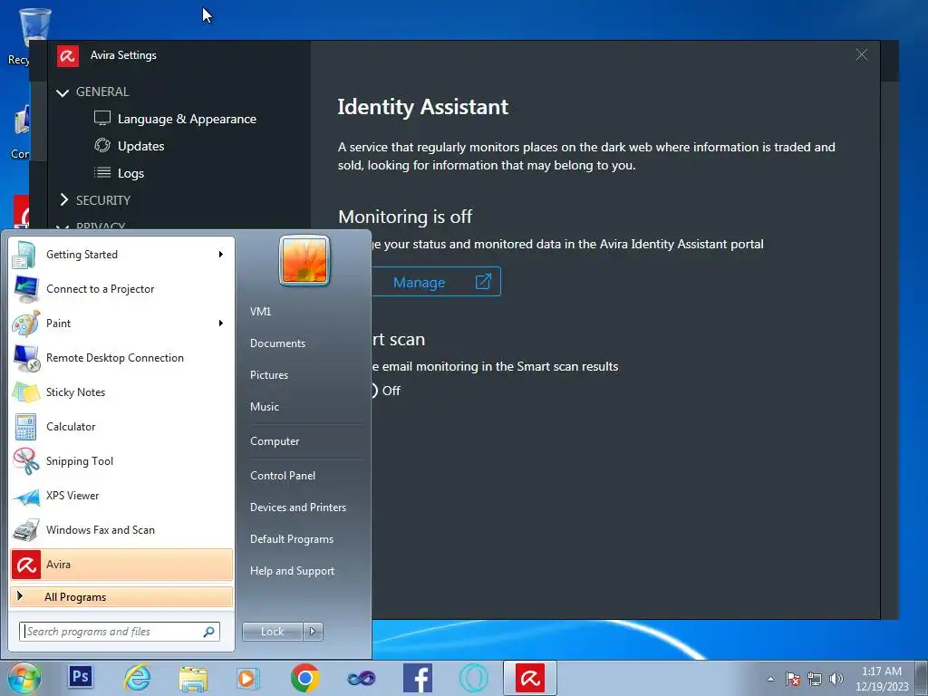
Task: Launch Sticky Notes
Action: pyautogui.click(x=121, y=391)
